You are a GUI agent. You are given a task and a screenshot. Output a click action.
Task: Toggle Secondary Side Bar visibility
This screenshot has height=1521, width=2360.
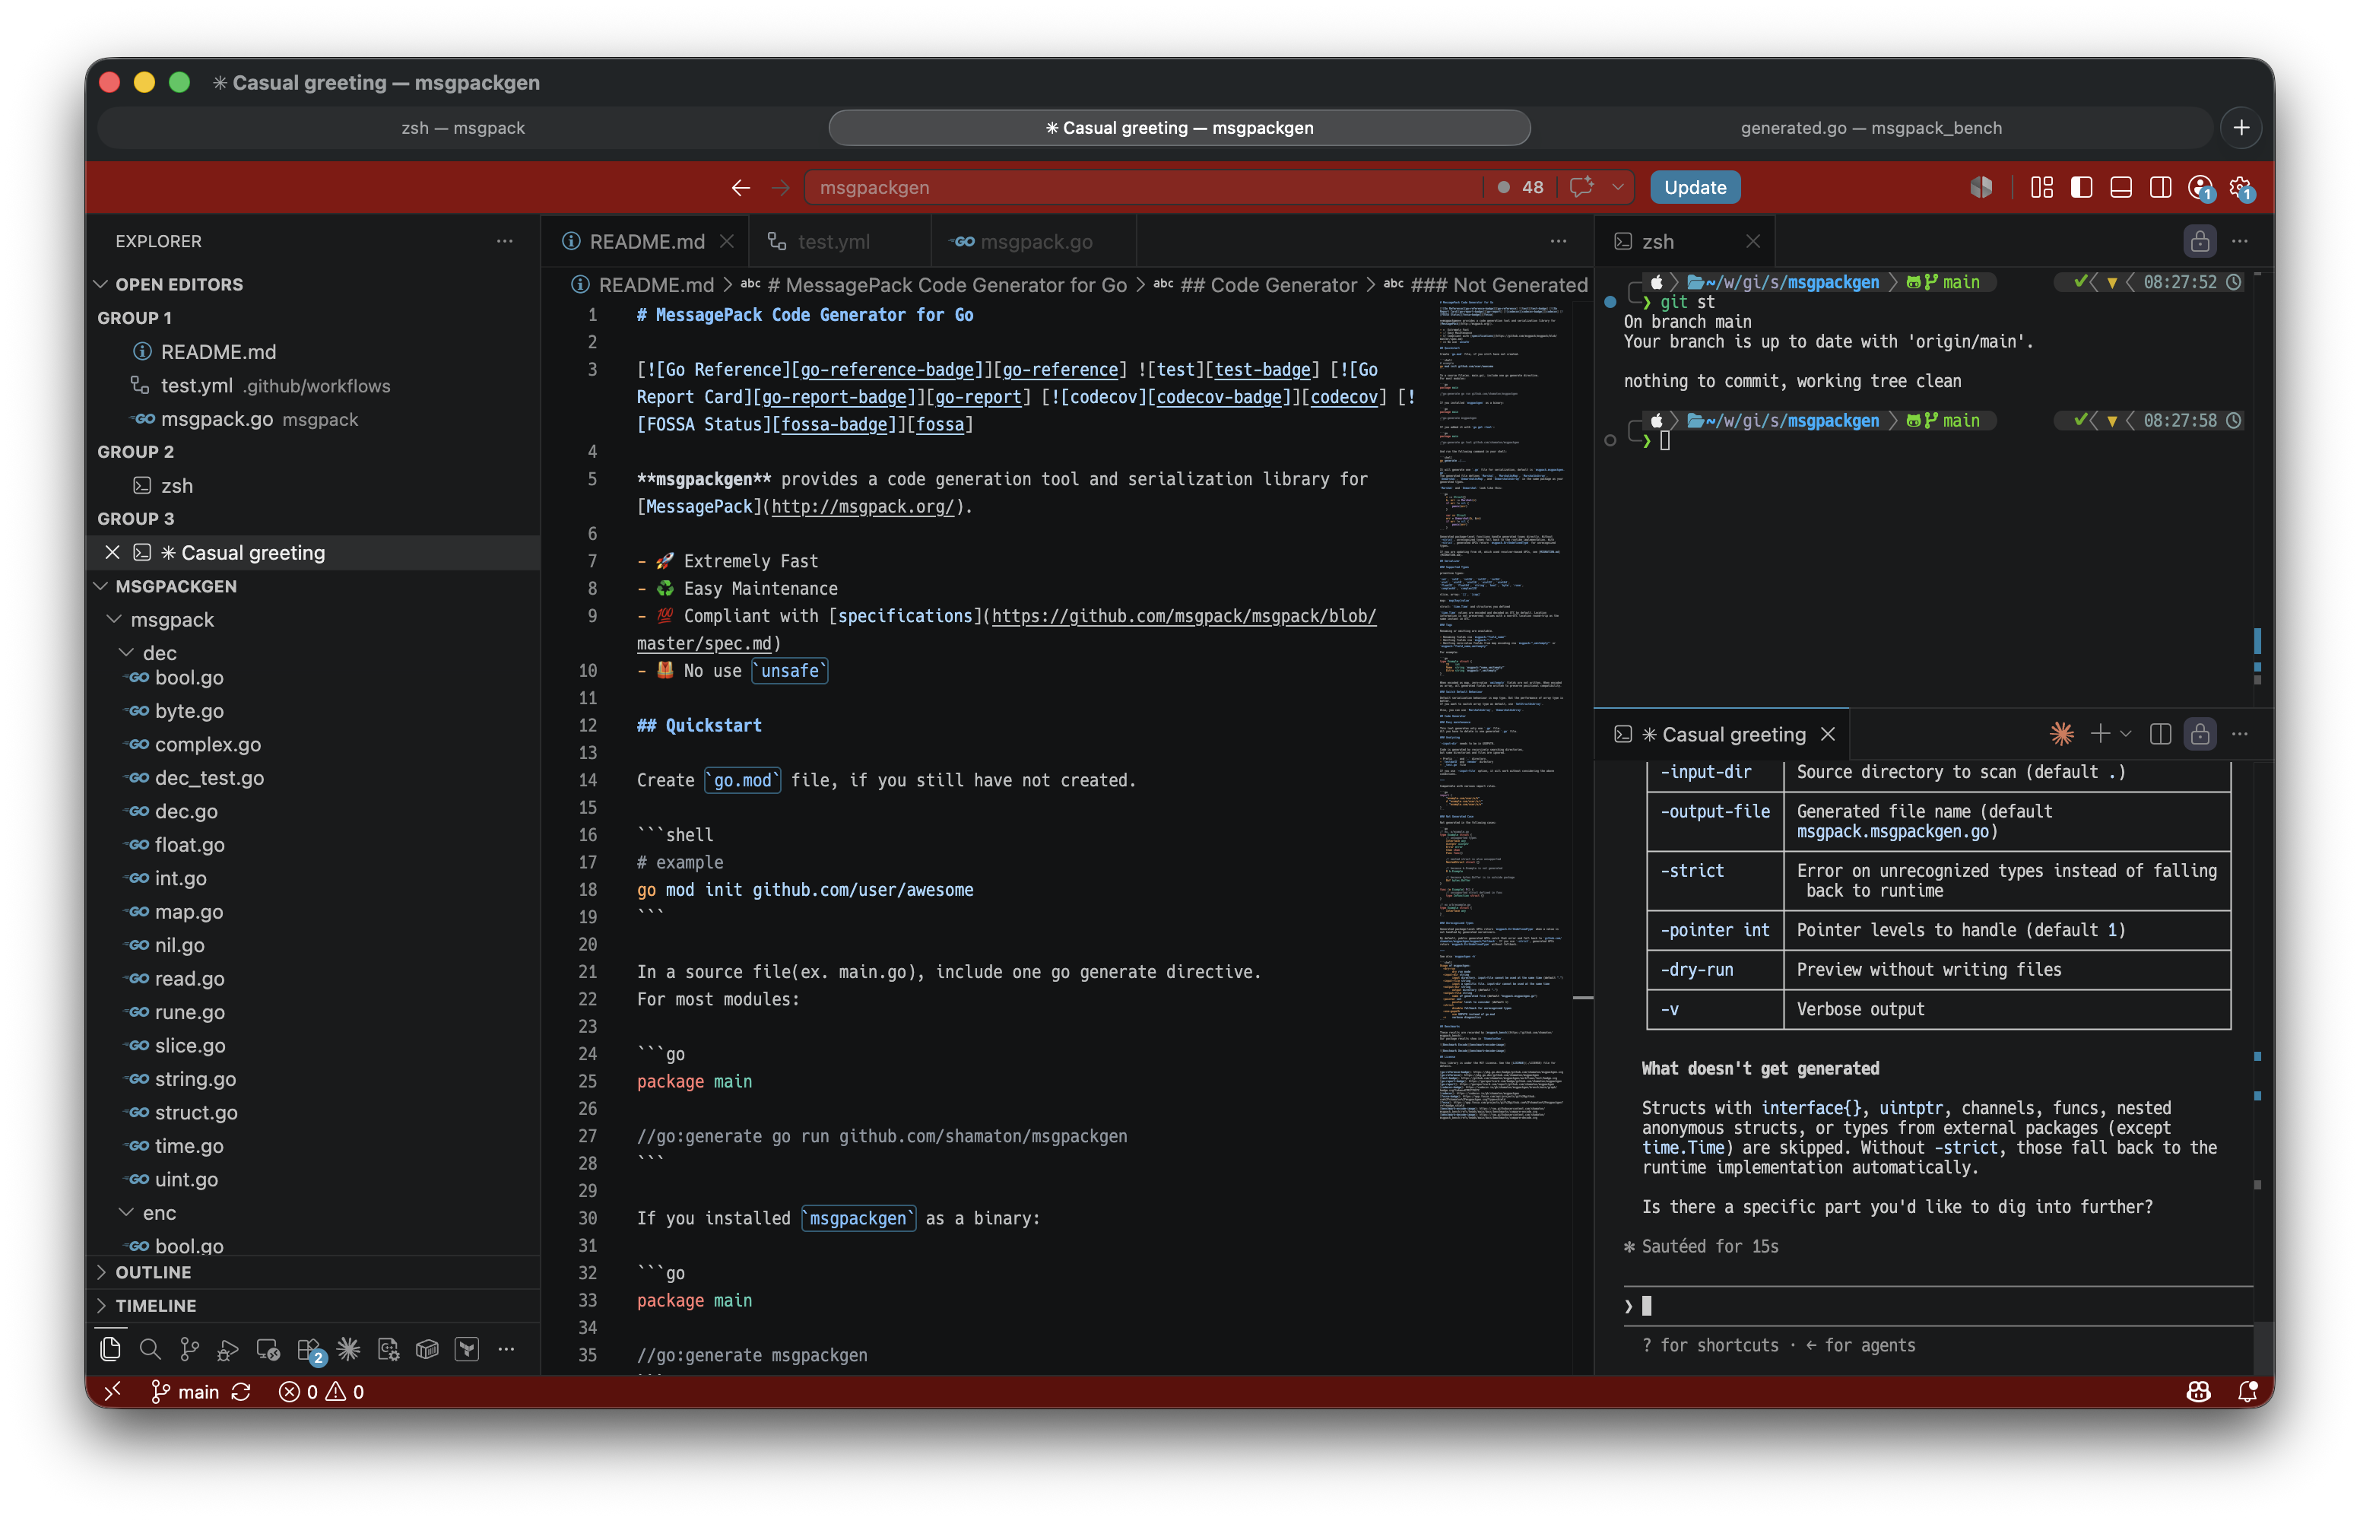pyautogui.click(x=2161, y=188)
